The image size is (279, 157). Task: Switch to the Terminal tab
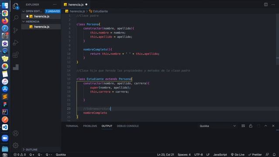[72, 126]
